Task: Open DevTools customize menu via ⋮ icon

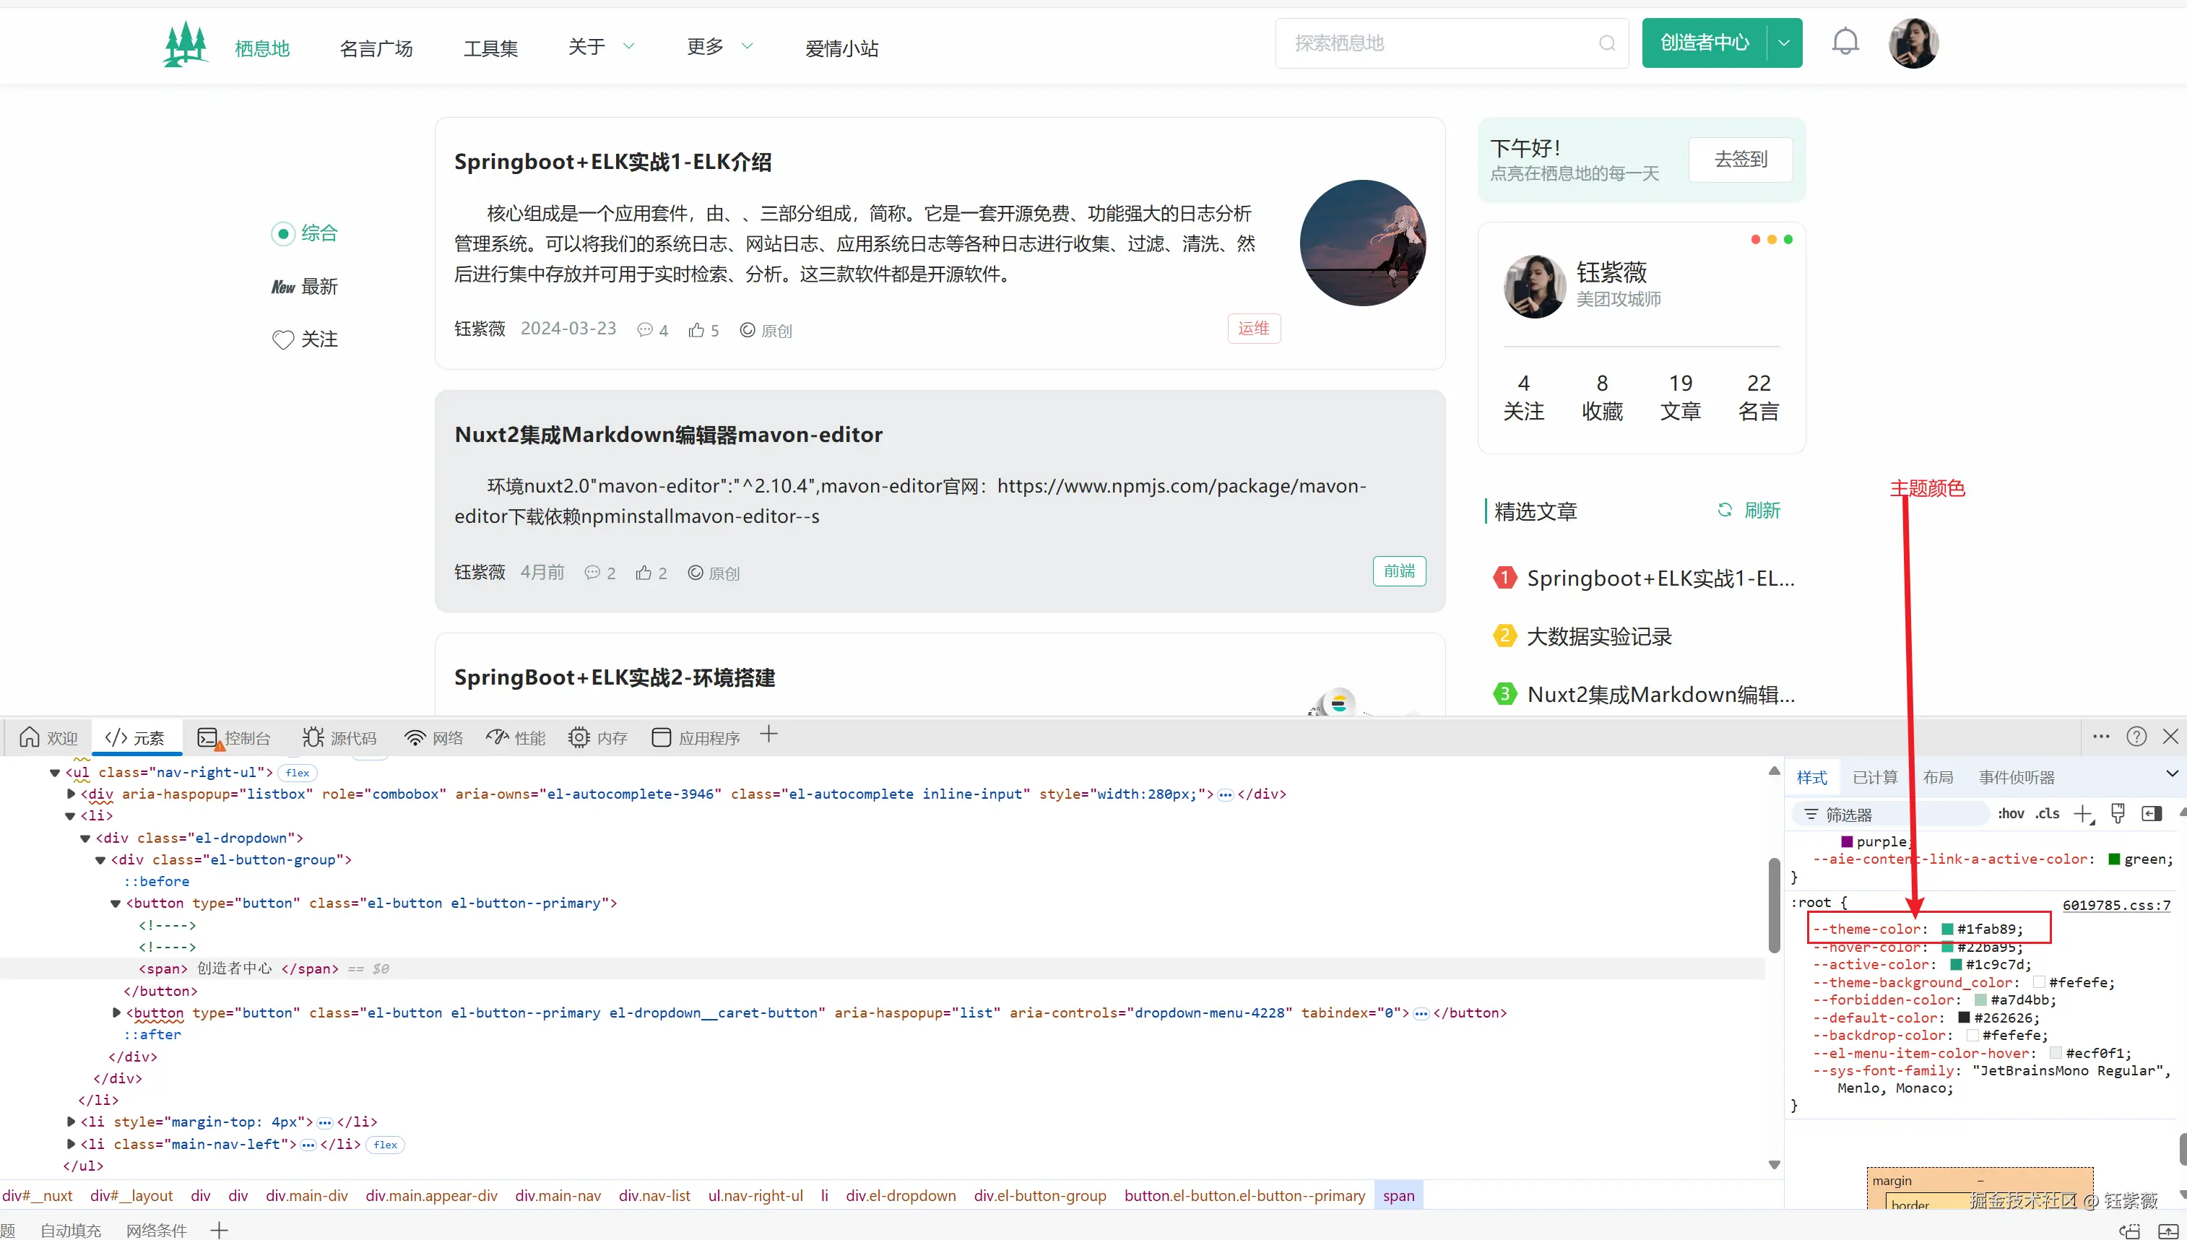Action: (2100, 737)
